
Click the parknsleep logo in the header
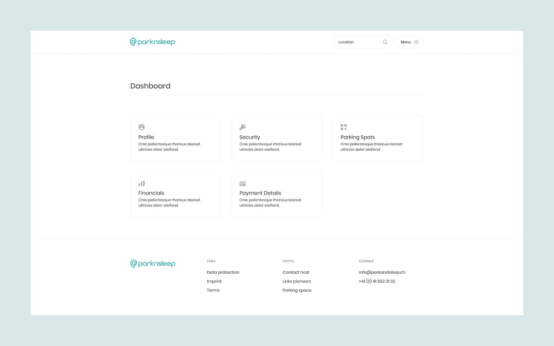152,42
